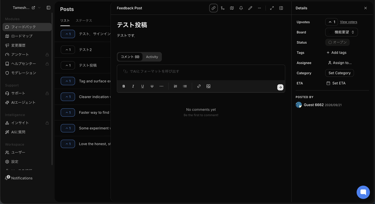Toggle the details side panel icon
375x204 pixels.
[281, 8]
